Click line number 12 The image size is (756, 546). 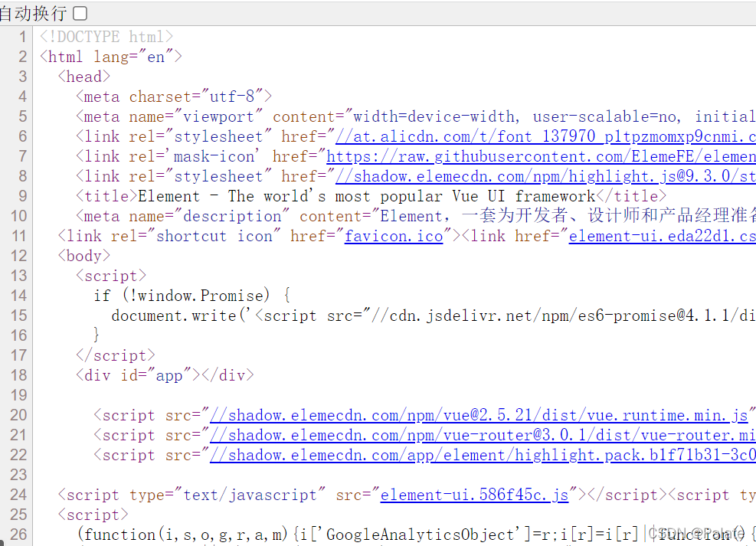pyautogui.click(x=18, y=256)
